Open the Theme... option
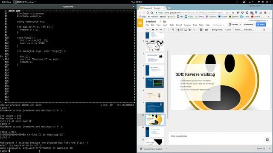Screen dimensions: 273x153 (x=238, y=30)
